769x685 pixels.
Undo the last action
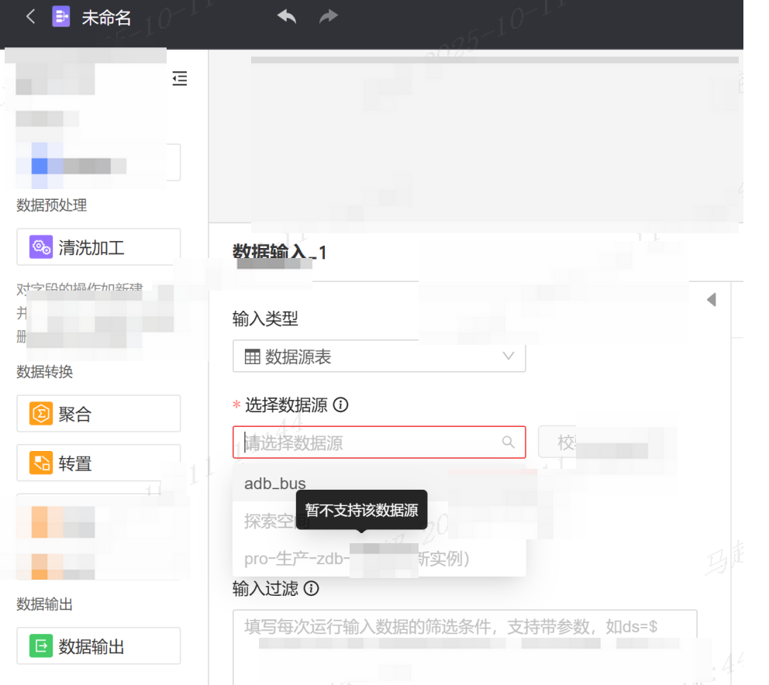click(x=287, y=17)
